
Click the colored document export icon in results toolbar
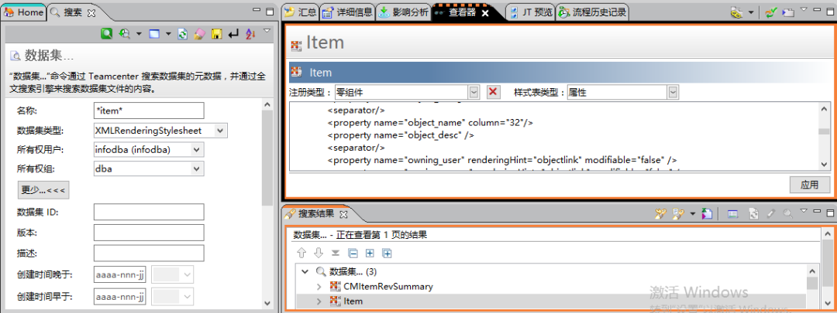pyautogui.click(x=707, y=214)
